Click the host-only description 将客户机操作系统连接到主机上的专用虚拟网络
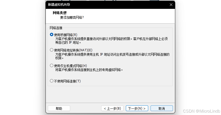 pyautogui.click(x=89, y=70)
